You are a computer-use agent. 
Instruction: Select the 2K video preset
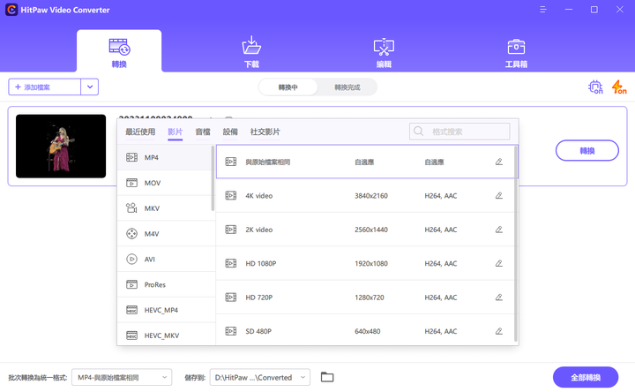point(365,230)
